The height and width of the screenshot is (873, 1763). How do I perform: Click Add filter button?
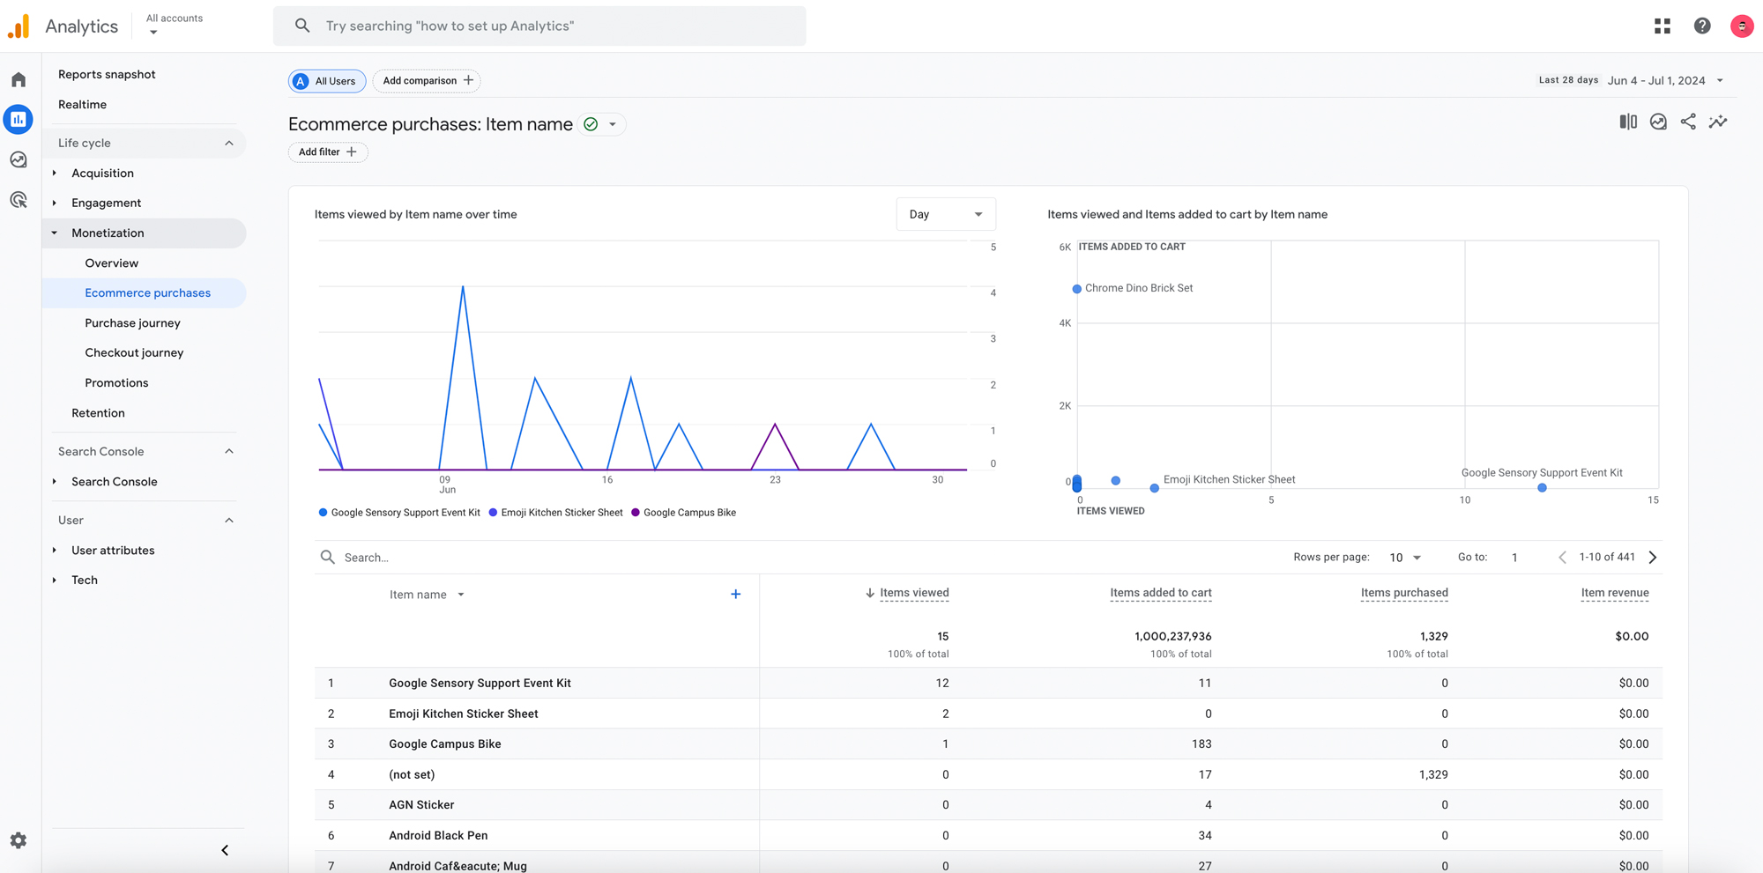pyautogui.click(x=328, y=152)
